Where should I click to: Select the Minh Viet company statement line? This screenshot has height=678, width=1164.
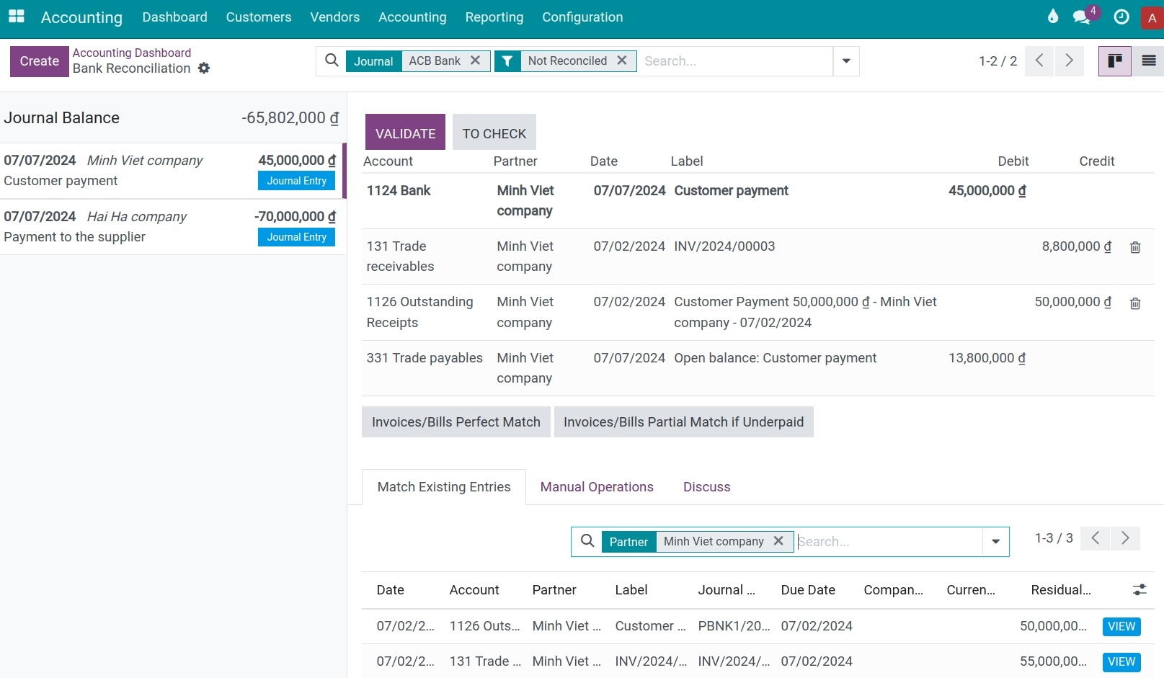[x=172, y=171]
